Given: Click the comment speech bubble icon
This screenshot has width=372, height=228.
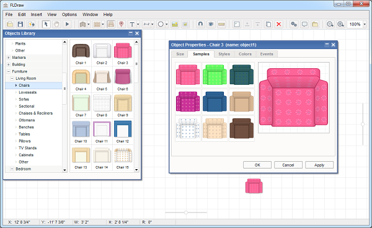Looking at the screenshot, I should click(x=304, y=24).
